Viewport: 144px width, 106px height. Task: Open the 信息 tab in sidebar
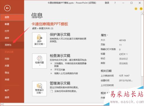12,17
